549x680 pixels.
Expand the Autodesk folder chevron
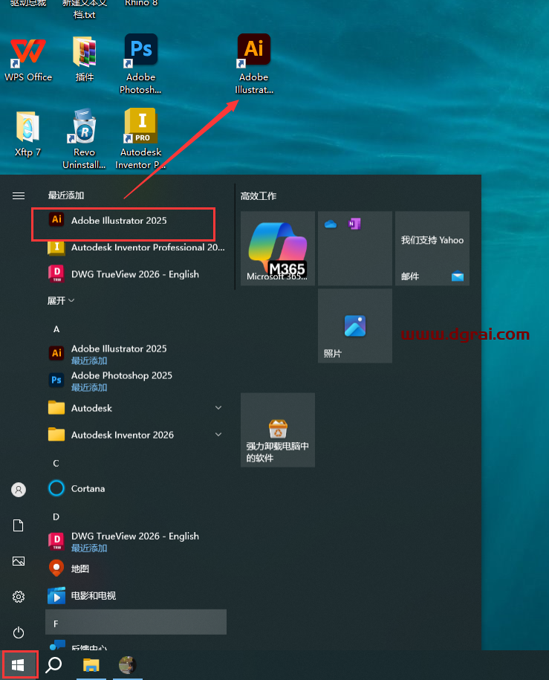[x=218, y=408]
